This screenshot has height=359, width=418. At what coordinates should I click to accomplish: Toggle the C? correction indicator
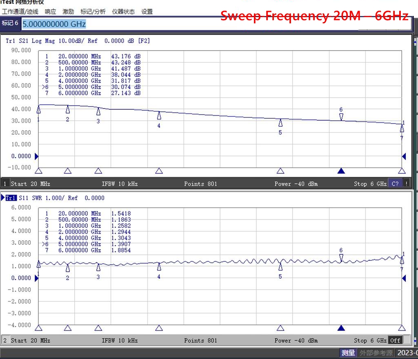coord(395,184)
